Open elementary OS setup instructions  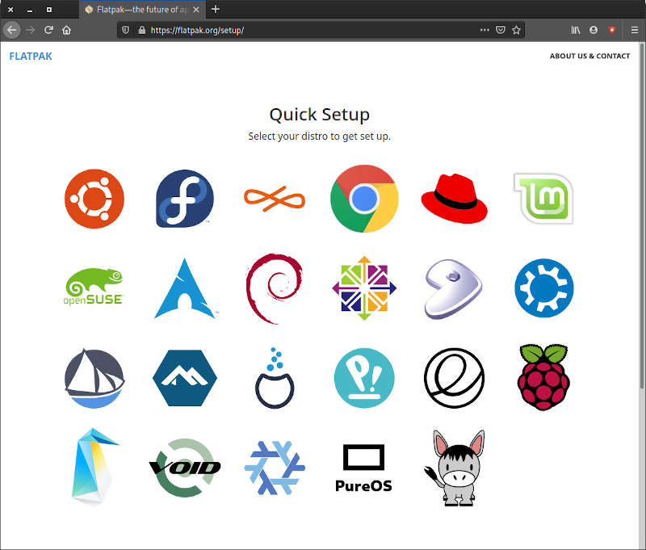click(454, 377)
